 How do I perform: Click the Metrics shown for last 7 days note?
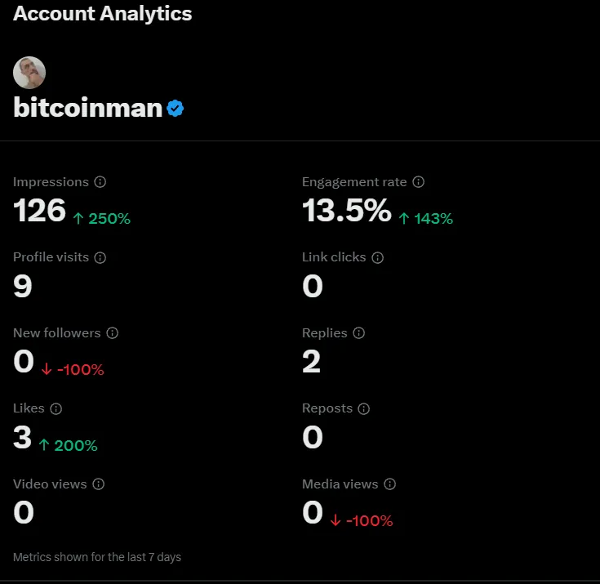(97, 557)
